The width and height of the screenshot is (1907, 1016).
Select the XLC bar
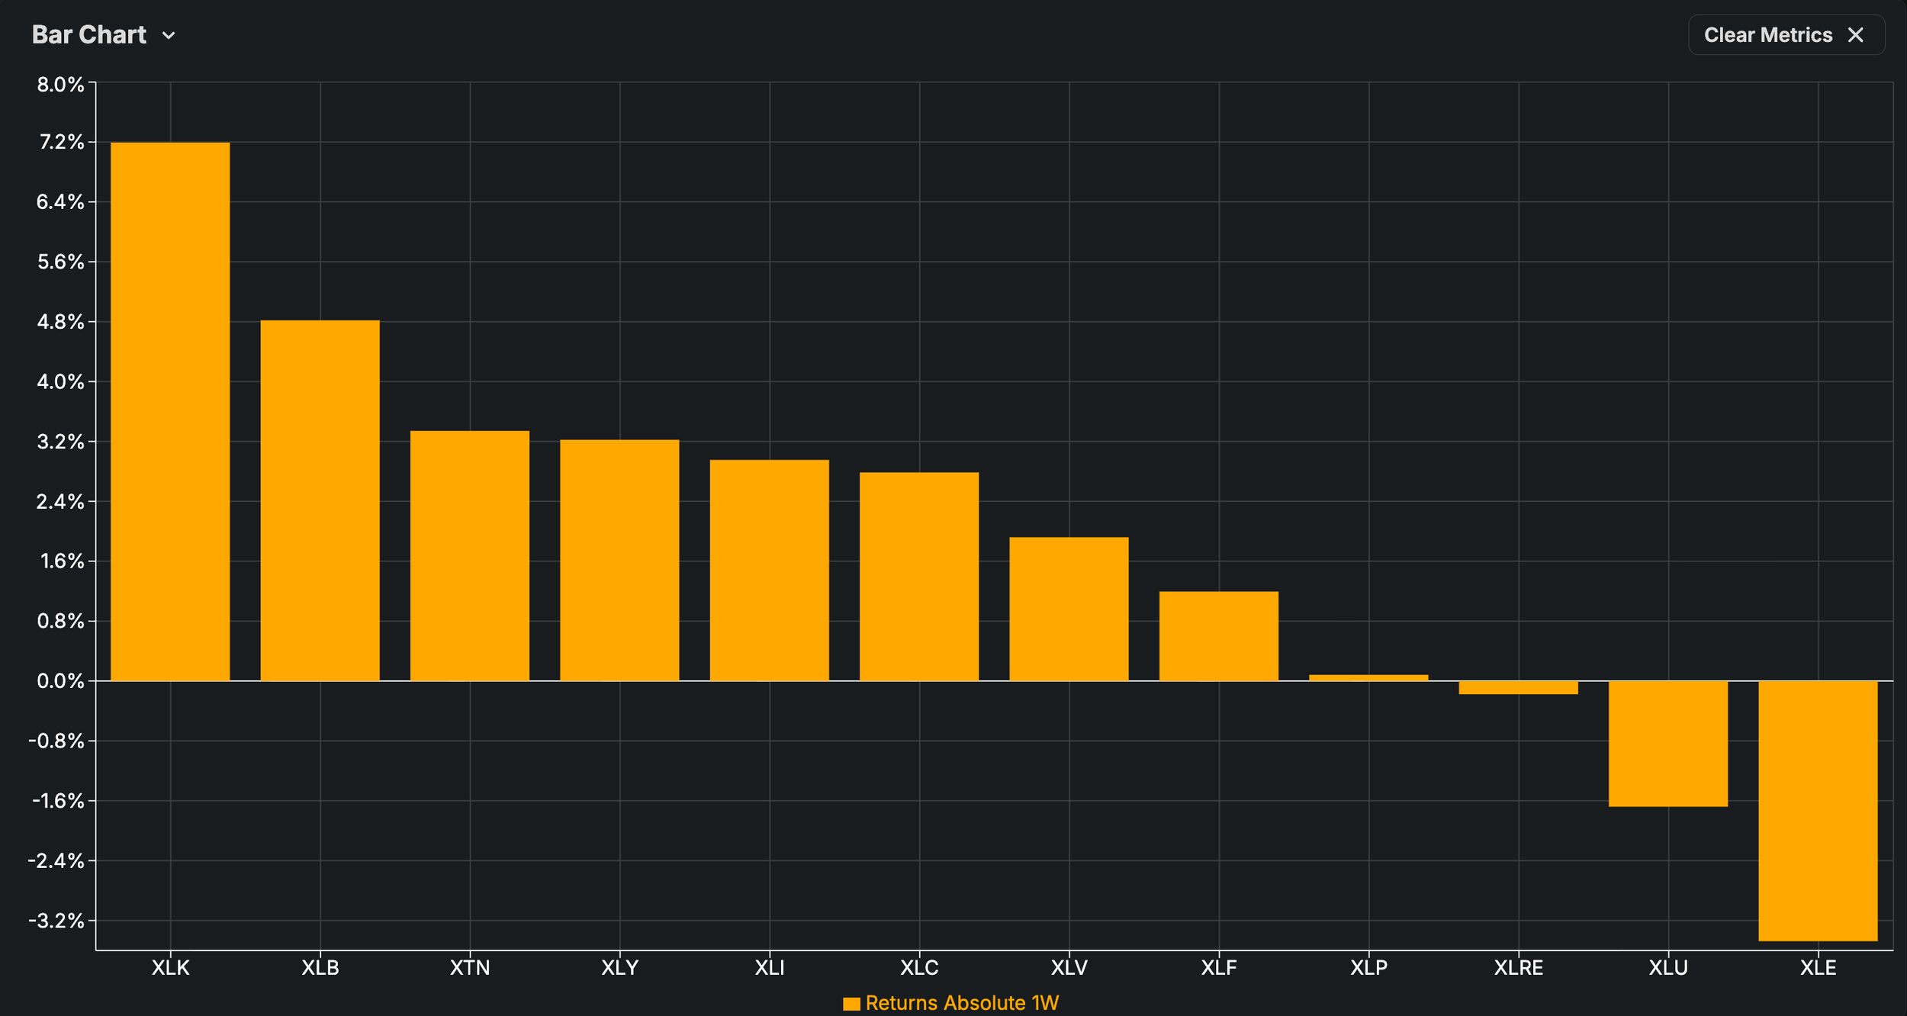(919, 577)
